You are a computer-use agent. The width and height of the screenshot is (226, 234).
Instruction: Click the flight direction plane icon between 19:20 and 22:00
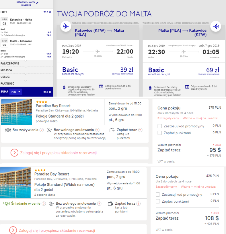point(98,51)
